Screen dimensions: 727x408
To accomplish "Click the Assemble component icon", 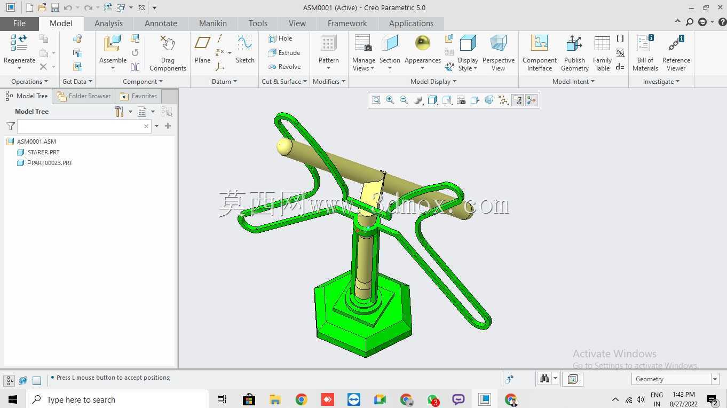I will point(112,44).
